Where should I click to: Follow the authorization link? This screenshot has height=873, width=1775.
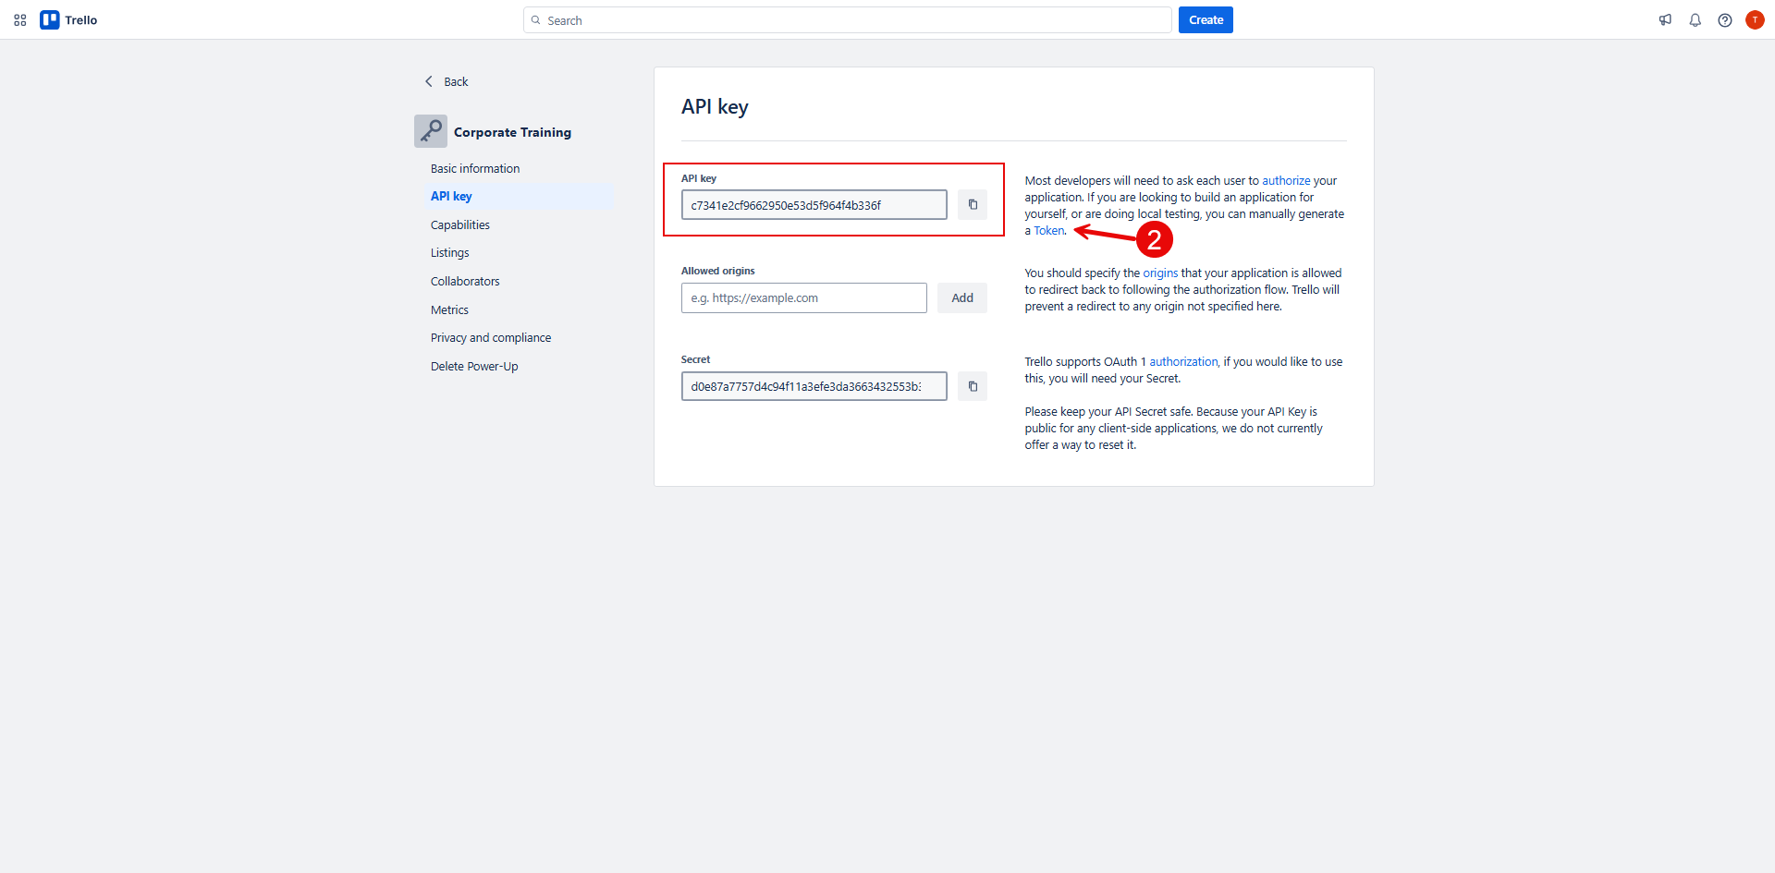[x=1183, y=361]
